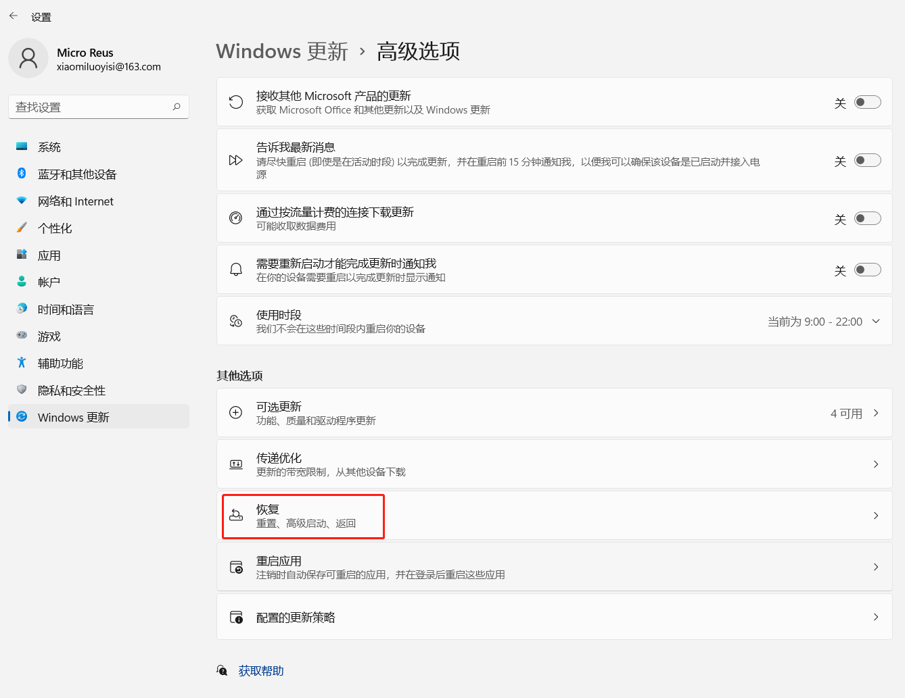Screen dimensions: 905x698
Task: Open 网络和 Internet settings category
Action: click(99, 201)
